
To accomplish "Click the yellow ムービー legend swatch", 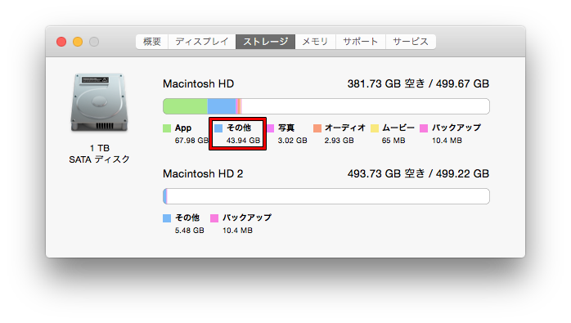I will click(x=375, y=128).
